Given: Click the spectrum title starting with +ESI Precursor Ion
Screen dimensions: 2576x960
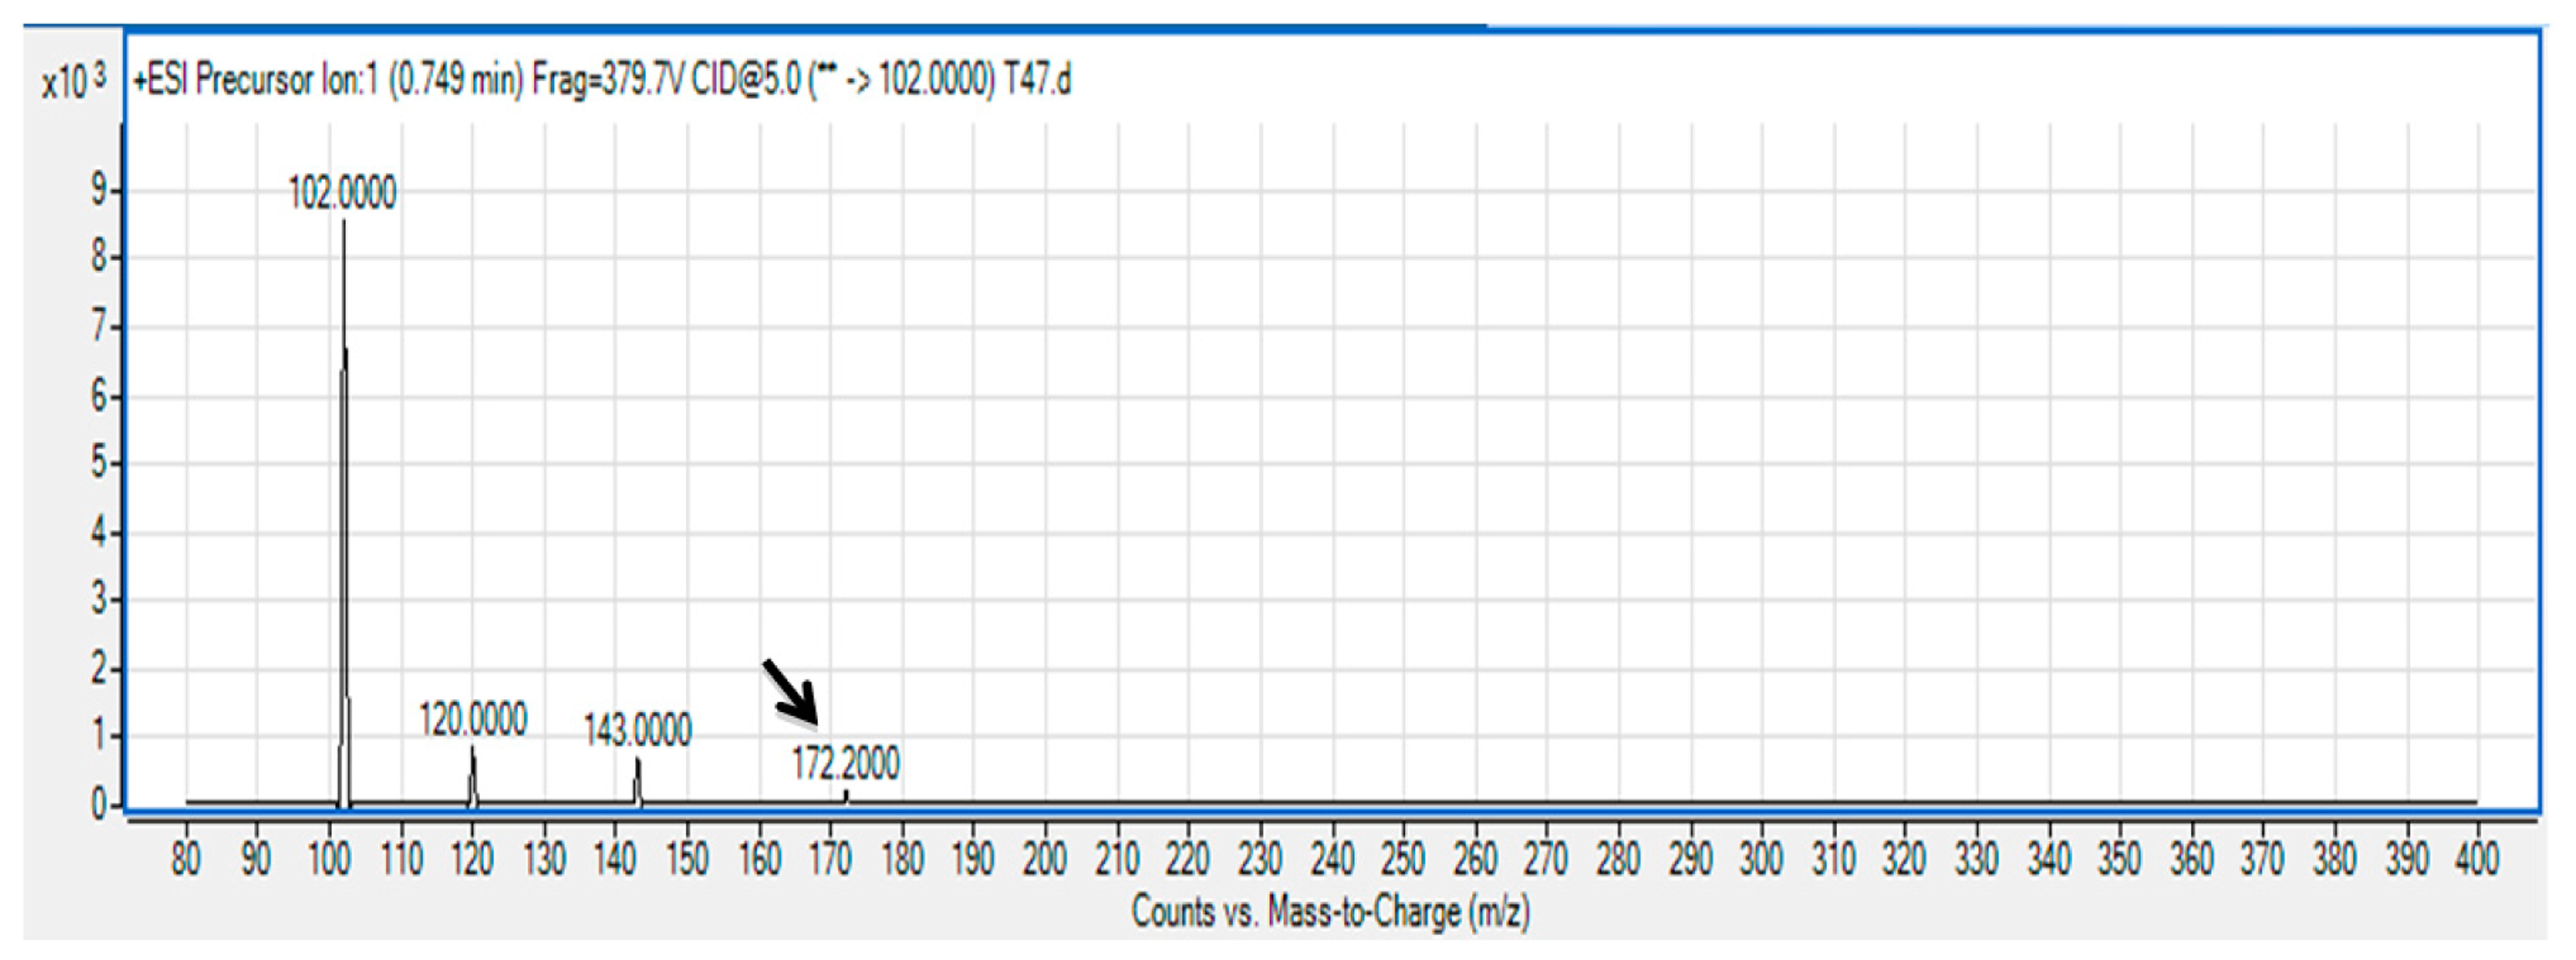Looking at the screenshot, I should click(600, 80).
